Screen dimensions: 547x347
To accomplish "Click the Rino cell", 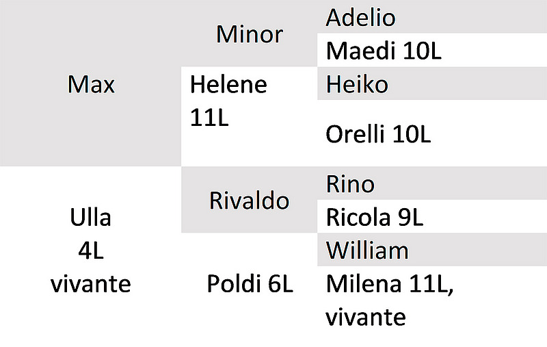I will point(432,183).
